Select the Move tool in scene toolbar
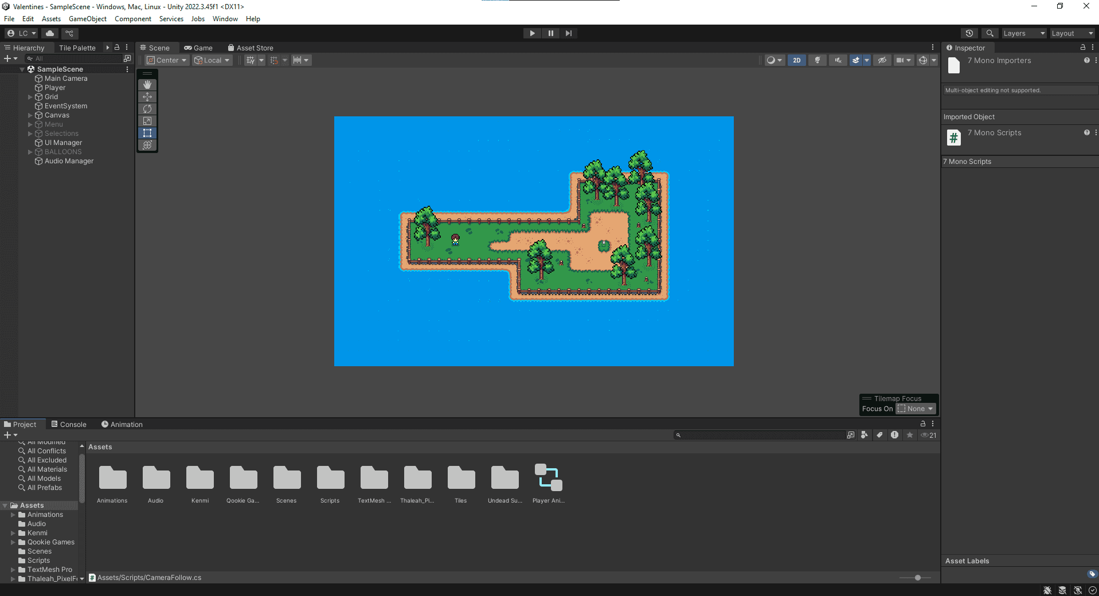1099x596 pixels. coord(147,97)
